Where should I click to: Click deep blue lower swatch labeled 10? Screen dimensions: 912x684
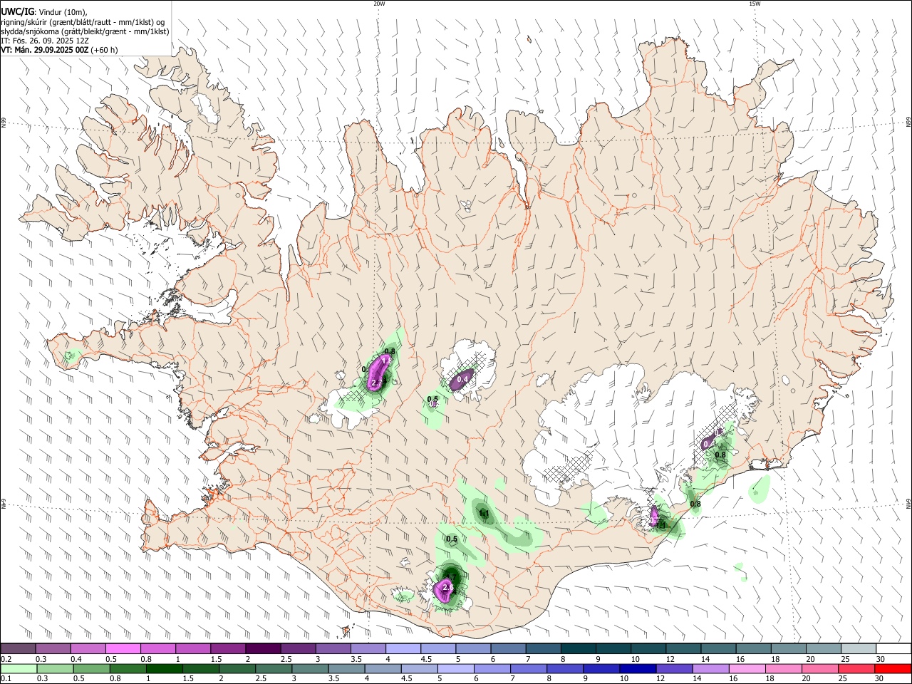pos(638,668)
